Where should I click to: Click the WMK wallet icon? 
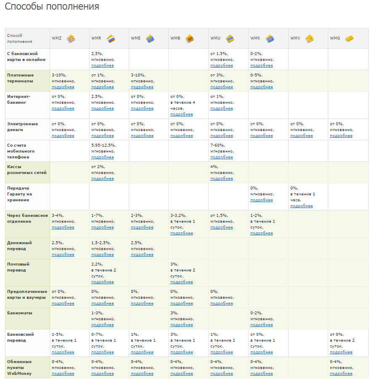pos(270,39)
